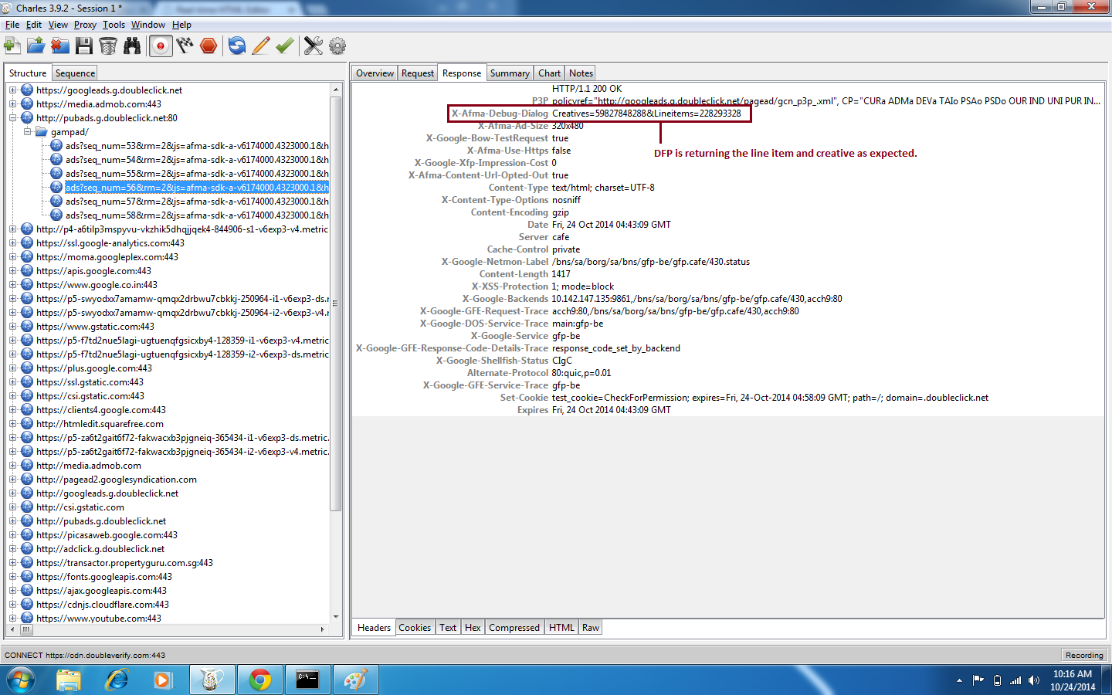Open the View menu

tap(58, 25)
